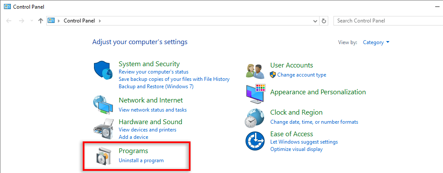Click Uninstall a program link
This screenshot has height=173, width=443.
point(141,160)
